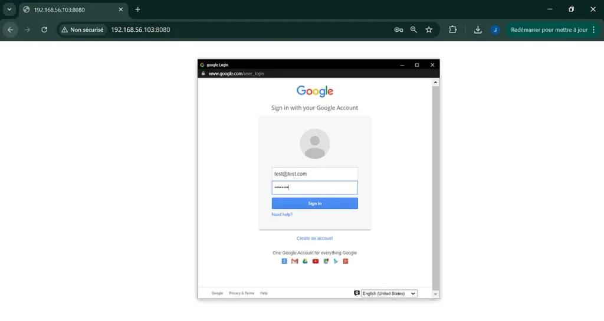The image size is (604, 321).
Task: Click the Google Drive triangle icon
Action: (x=305, y=261)
